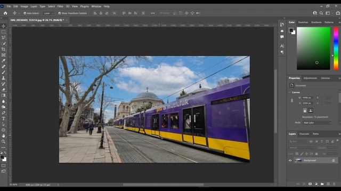Image resolution: width=341 pixels, height=191 pixels.
Task: Open the Layers panel flyout menu
Action: click(339, 134)
